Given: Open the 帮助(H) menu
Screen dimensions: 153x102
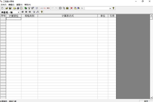Looking at the screenshot, I should [28, 5].
